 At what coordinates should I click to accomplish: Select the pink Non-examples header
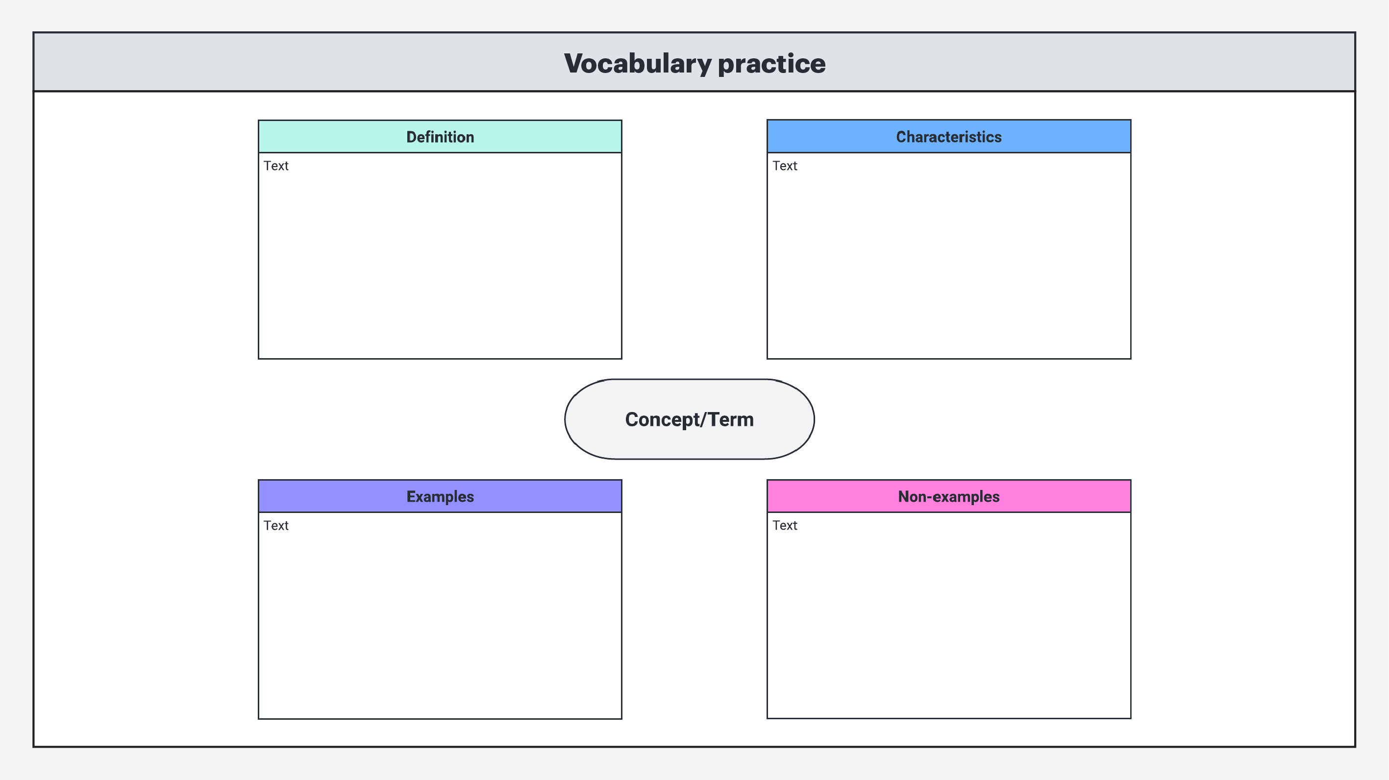click(948, 496)
